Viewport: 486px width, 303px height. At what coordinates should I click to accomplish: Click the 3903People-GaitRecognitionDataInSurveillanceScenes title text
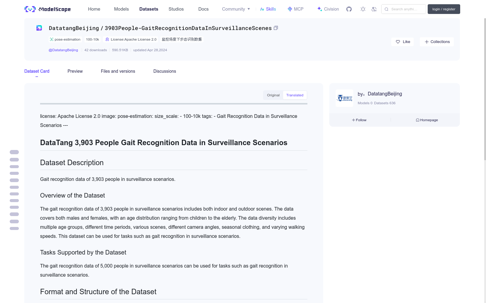coord(188,28)
